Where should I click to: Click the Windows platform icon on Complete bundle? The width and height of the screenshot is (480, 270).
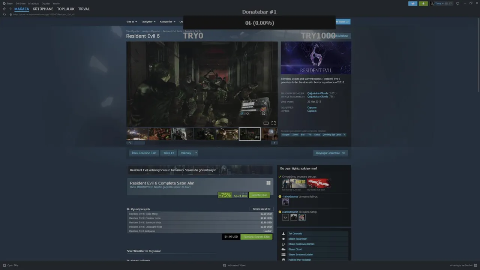point(268,183)
